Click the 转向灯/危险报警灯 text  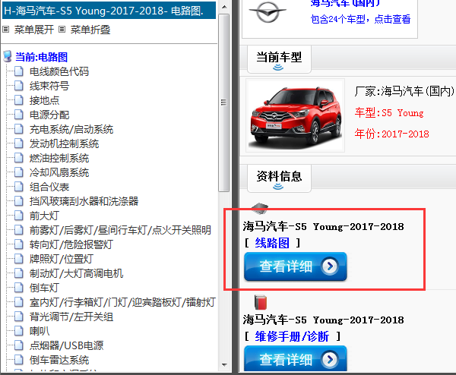[71, 244]
